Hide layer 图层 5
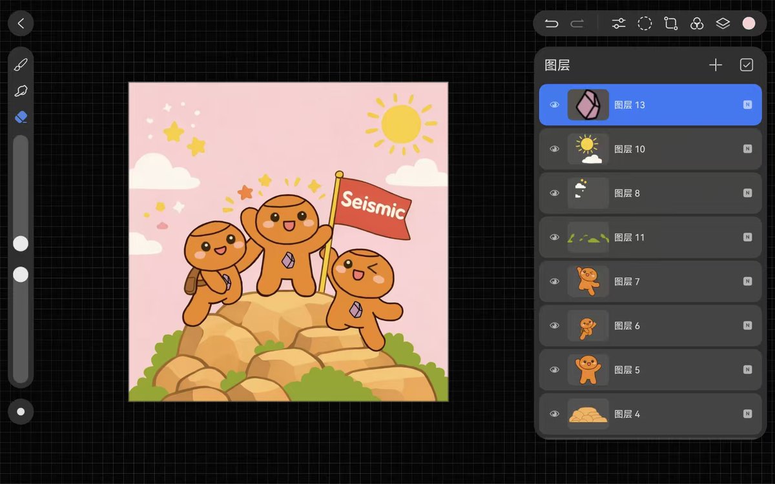The height and width of the screenshot is (484, 775). [554, 370]
